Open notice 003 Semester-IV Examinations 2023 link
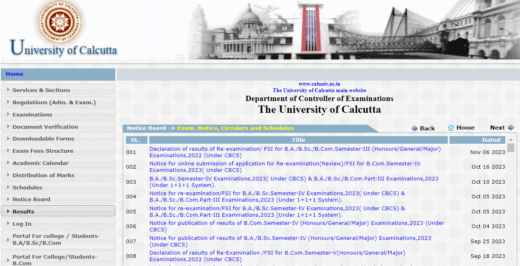This screenshot has width=520, height=266. pos(294,182)
